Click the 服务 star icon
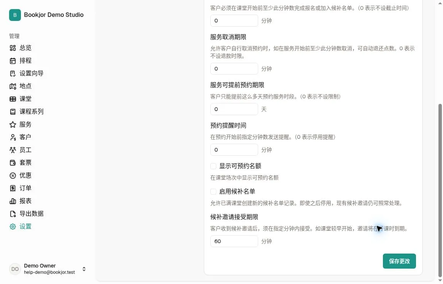The image size is (443, 284). pos(13,125)
